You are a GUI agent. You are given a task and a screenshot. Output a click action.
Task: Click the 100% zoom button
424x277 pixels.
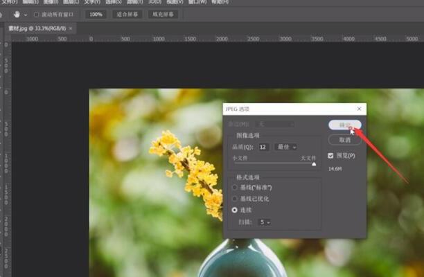point(96,15)
